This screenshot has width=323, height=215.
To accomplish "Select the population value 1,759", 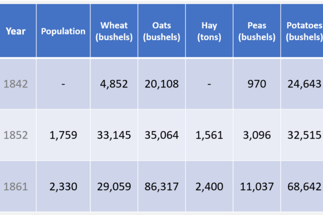I will (63, 135).
